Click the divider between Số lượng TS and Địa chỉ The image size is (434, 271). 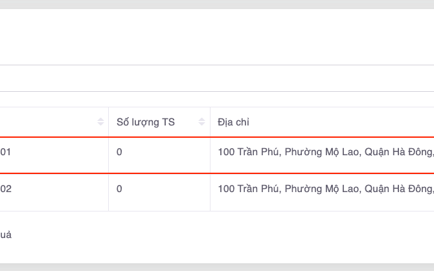tap(210, 122)
